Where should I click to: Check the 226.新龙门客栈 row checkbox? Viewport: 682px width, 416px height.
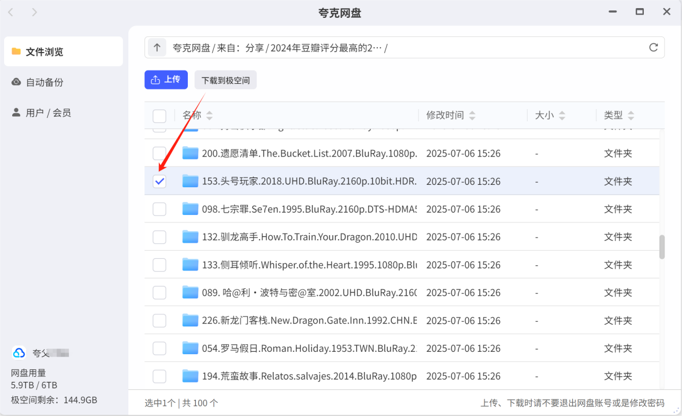(x=160, y=320)
